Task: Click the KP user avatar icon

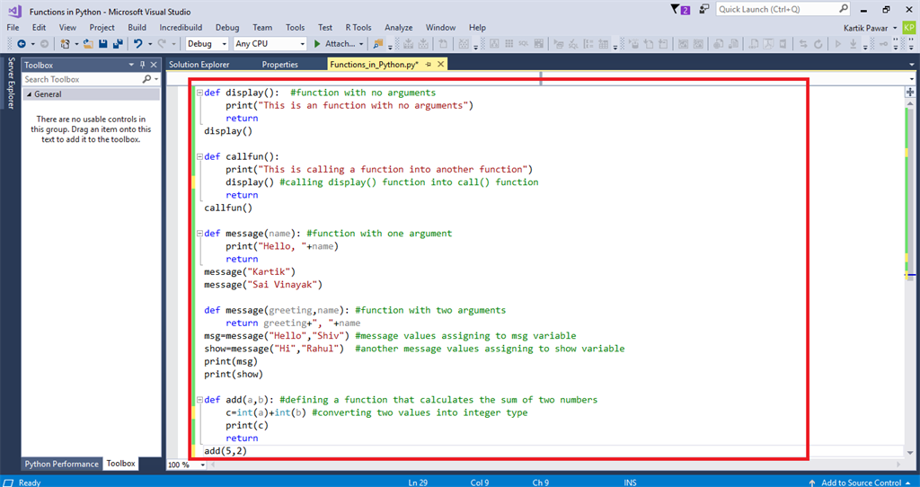Action: [909, 28]
